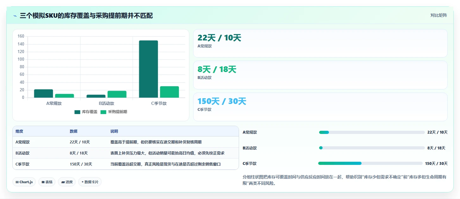Click the 数据卡片 tag chip
The width and height of the screenshot is (460, 199).
click(x=90, y=182)
